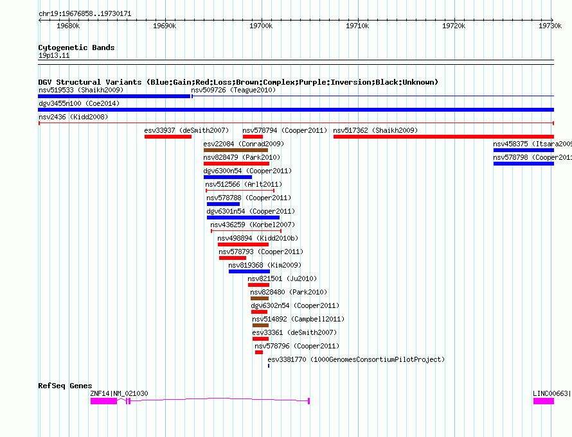This screenshot has height=437, width=572.
Task: Open the nsv436259 (Korbel2007) variant label
Action: tap(253, 225)
